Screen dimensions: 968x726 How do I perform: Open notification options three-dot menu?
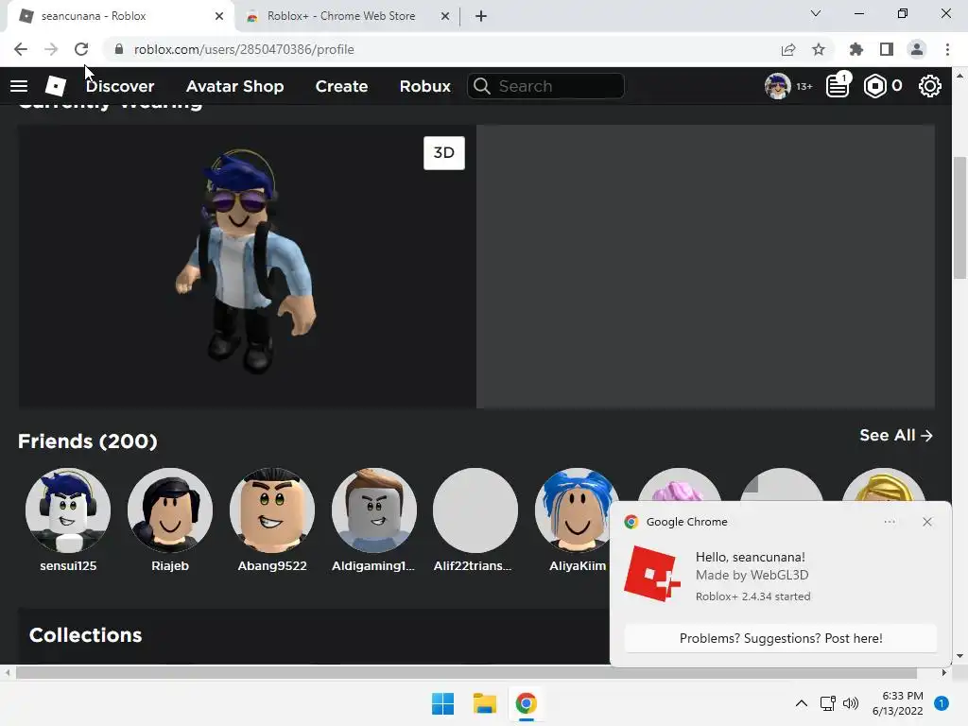[x=890, y=522]
